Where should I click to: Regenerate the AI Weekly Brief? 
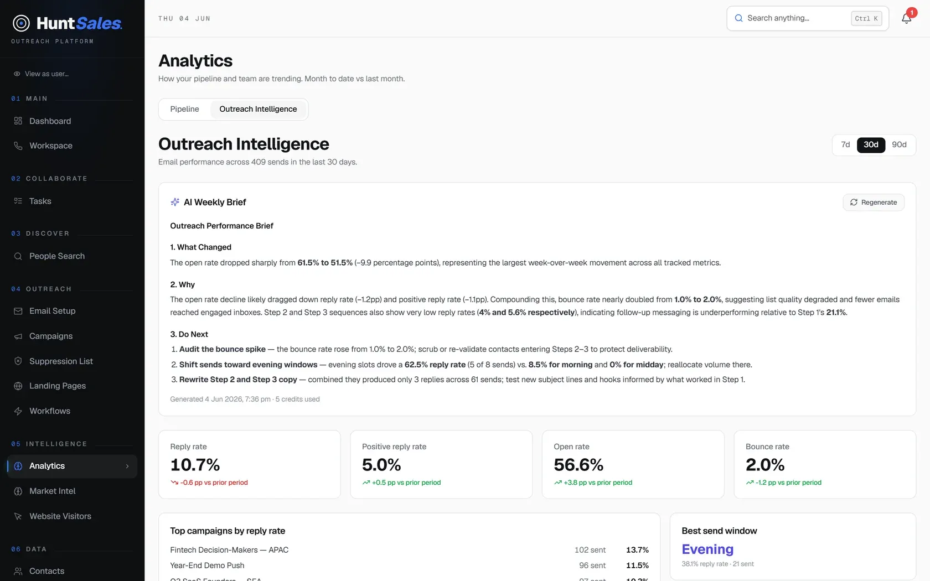[x=874, y=203]
